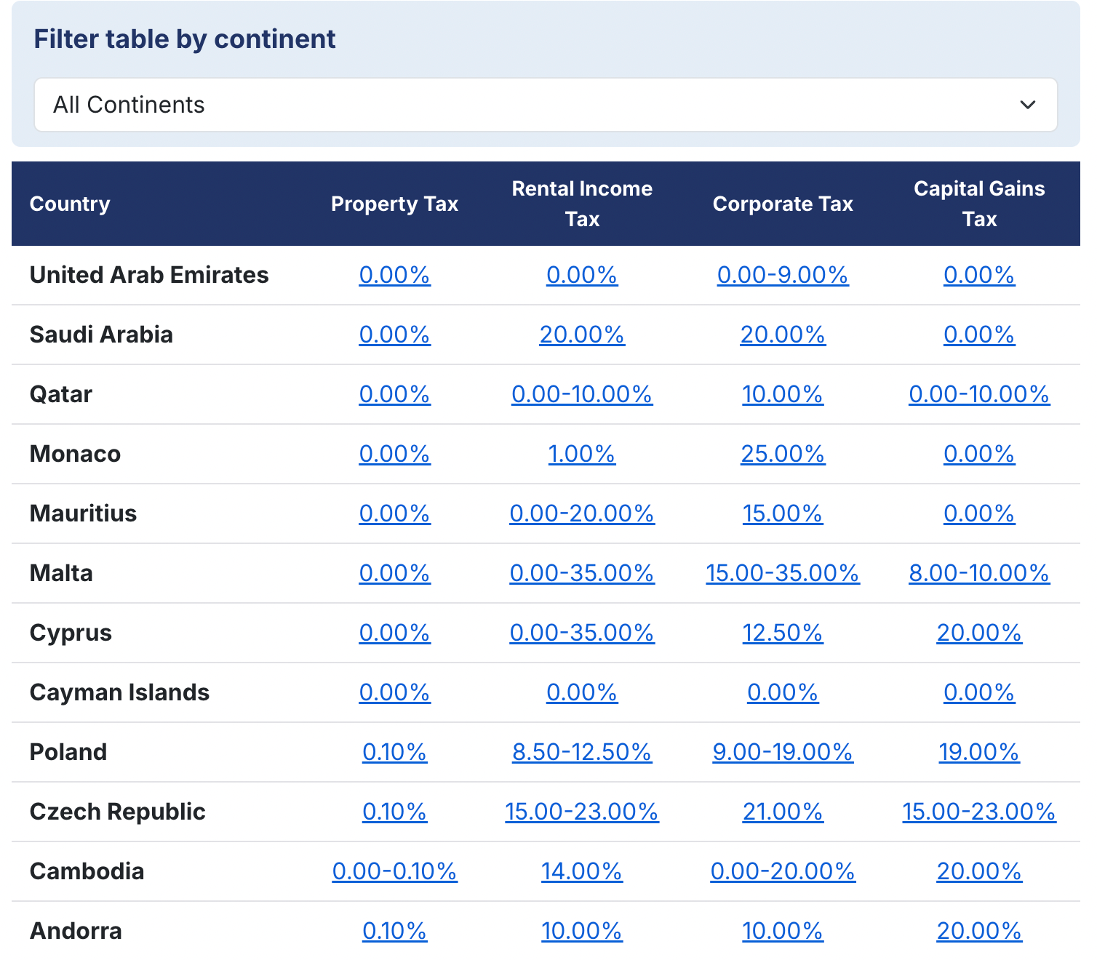Click the Property Tax column header
1097x960 pixels.
394,204
